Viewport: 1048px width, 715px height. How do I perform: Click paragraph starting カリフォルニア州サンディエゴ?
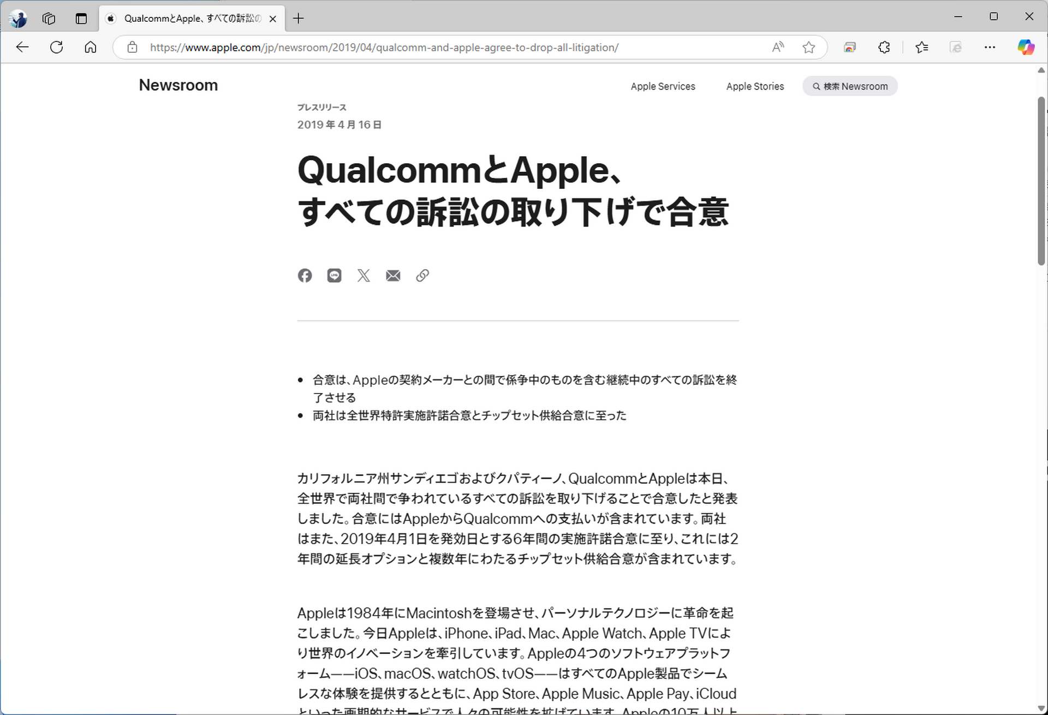(517, 519)
